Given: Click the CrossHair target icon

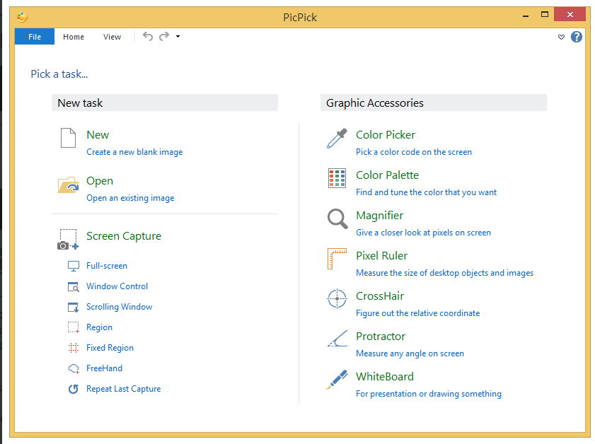Looking at the screenshot, I should coord(337,299).
